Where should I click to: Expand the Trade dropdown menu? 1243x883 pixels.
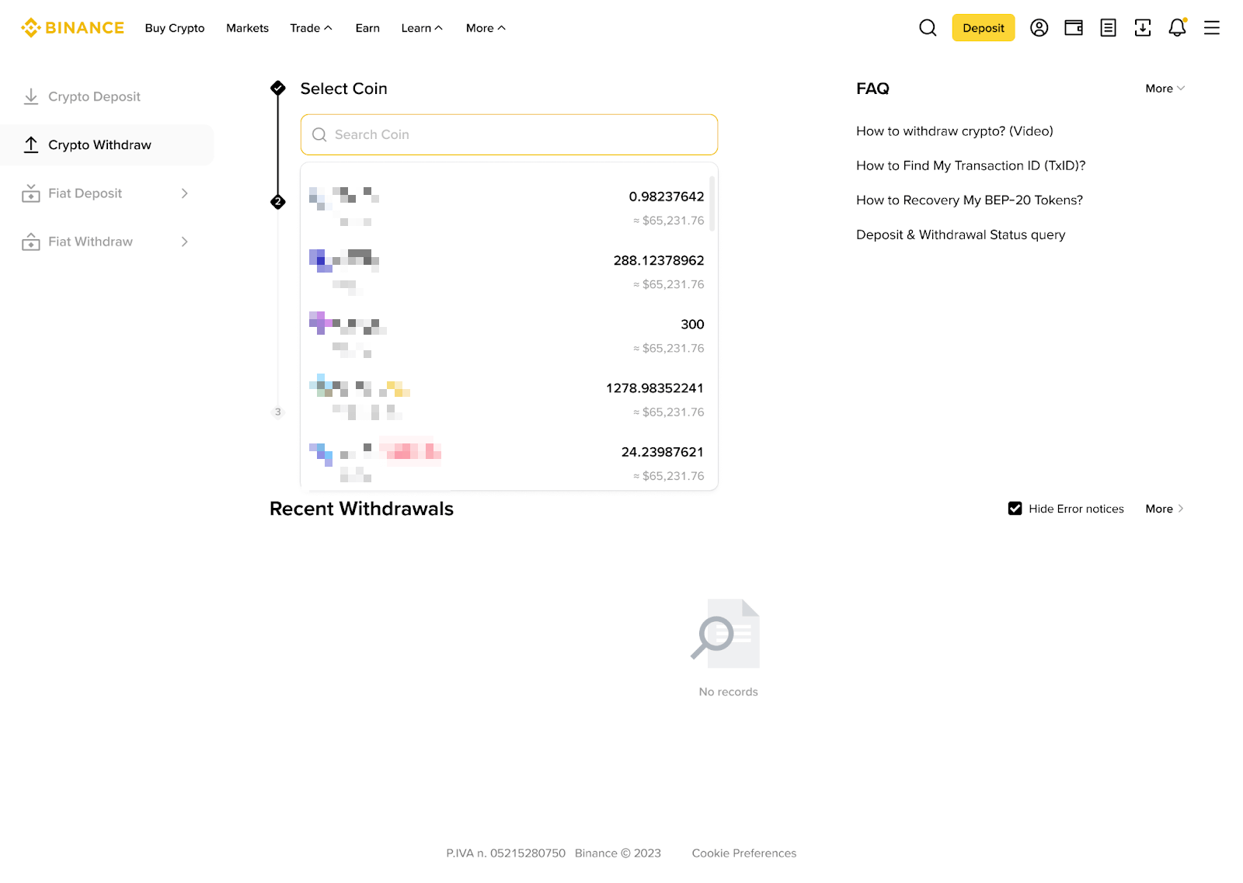311,28
